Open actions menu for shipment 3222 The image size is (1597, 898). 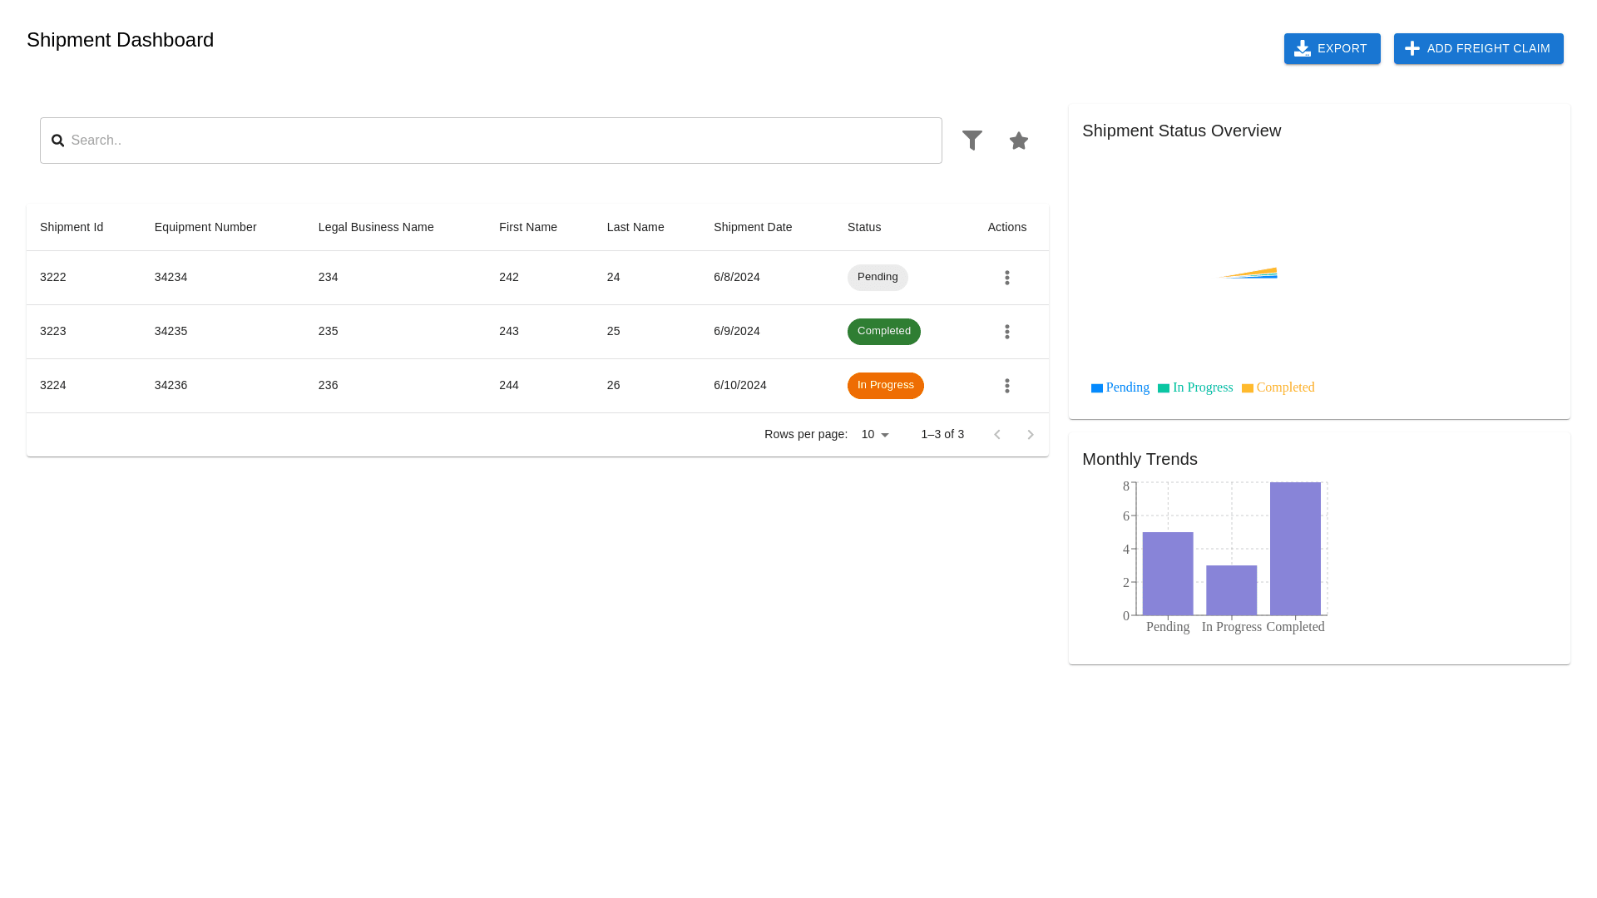1006,278
